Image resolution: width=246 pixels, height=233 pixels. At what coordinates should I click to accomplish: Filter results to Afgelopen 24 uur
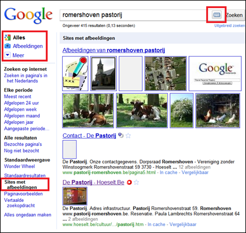point(21,103)
